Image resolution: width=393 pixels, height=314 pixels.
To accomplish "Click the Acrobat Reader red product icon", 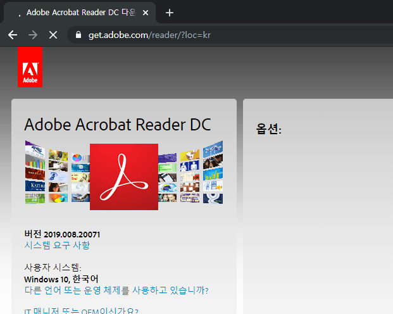I will click(x=124, y=177).
